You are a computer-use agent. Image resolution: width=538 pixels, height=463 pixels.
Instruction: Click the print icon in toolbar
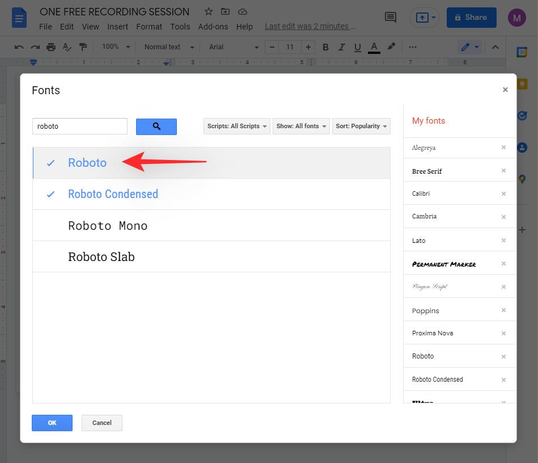pos(51,47)
